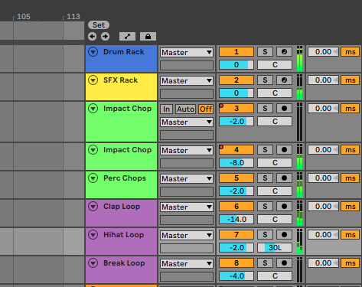The width and height of the screenshot is (362, 287).
Task: Fold the Perc Chops track
Action: coord(93,178)
